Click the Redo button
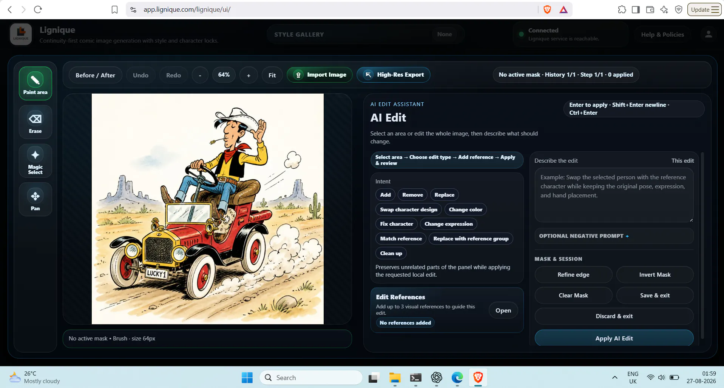The width and height of the screenshot is (724, 388). tap(173, 75)
